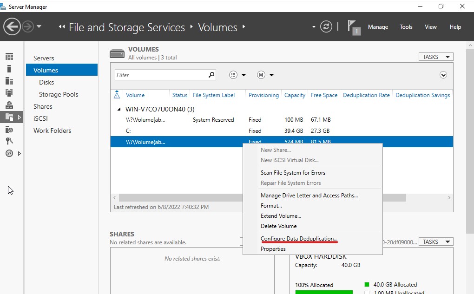Refresh Server Manager with the refresh icon
This screenshot has height=294, width=474.
pos(326,26)
